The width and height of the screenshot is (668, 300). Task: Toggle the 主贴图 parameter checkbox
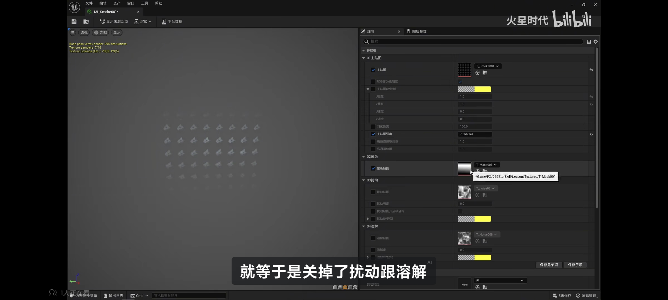tap(373, 70)
